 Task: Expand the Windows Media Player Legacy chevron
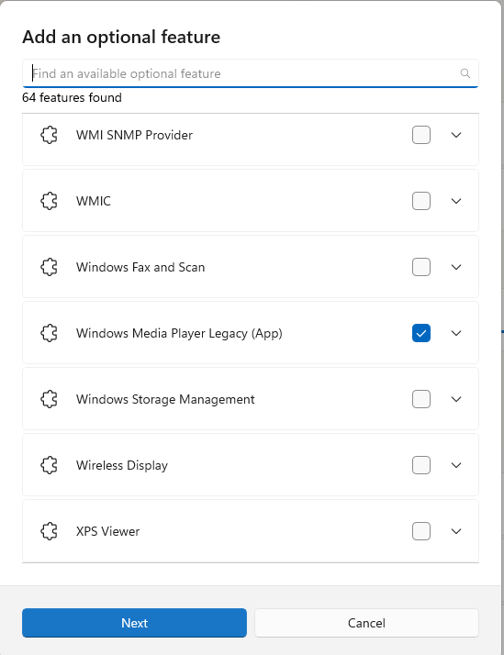click(x=456, y=333)
